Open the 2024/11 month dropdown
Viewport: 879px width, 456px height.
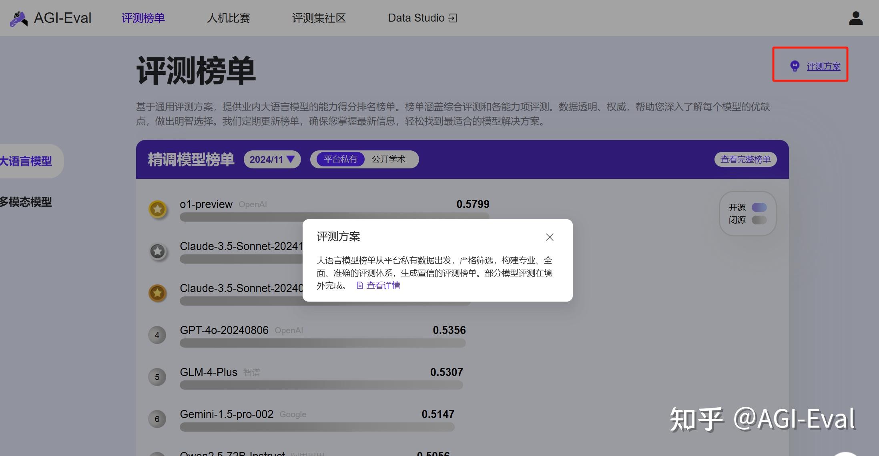[x=272, y=159]
